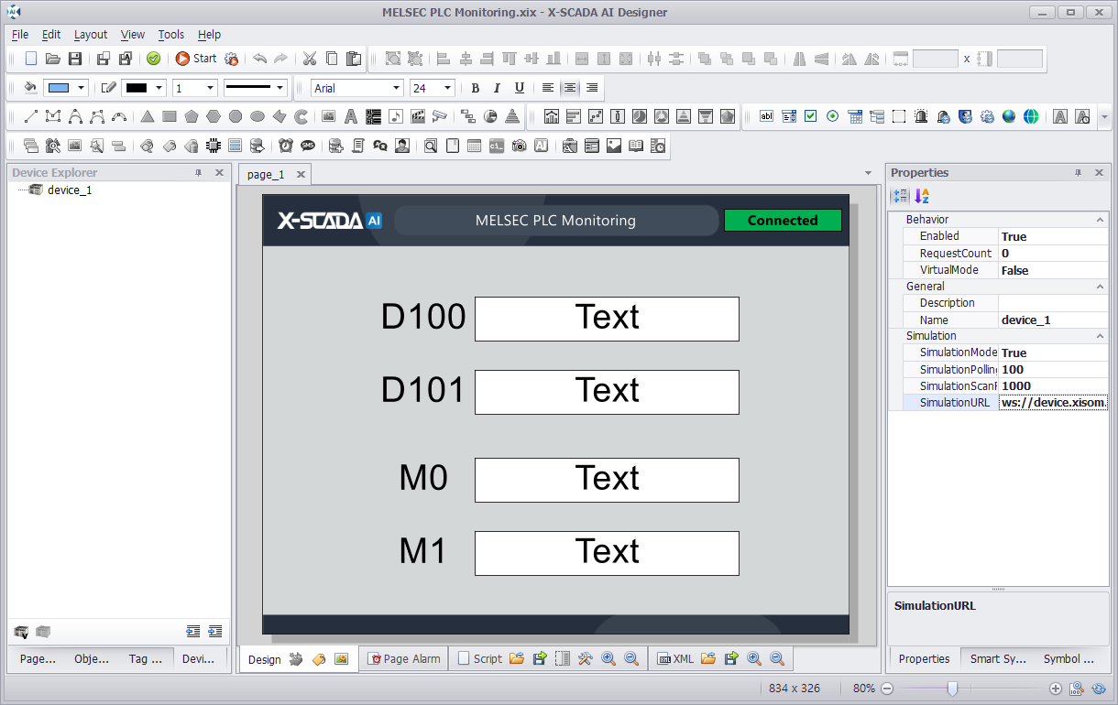Viewport: 1118px width, 705px height.
Task: Open the font size 24 dropdown
Action: tap(448, 88)
